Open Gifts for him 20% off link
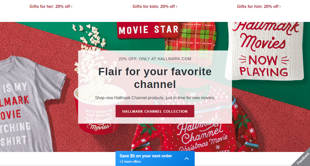 [259, 7]
